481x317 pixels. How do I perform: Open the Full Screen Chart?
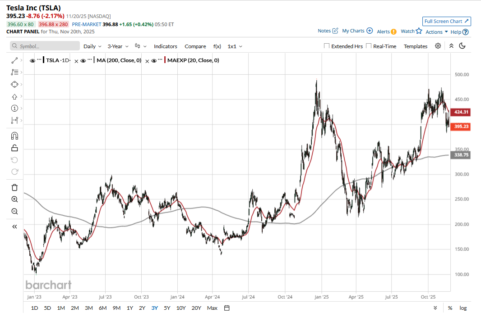(447, 21)
